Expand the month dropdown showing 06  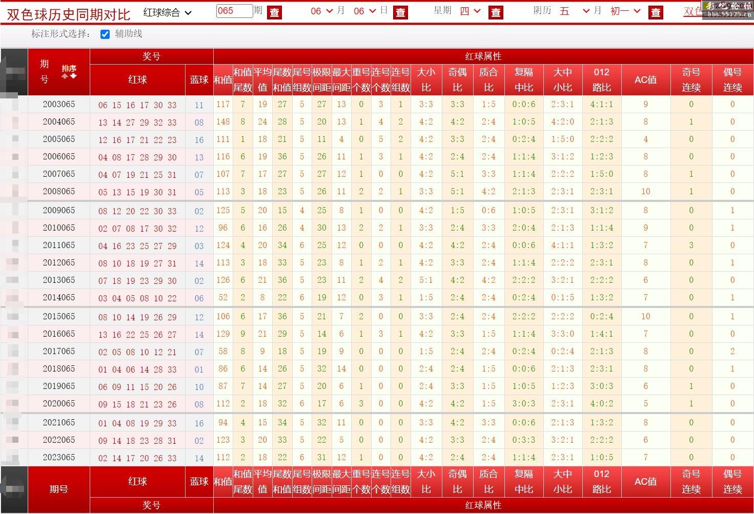[x=321, y=11]
